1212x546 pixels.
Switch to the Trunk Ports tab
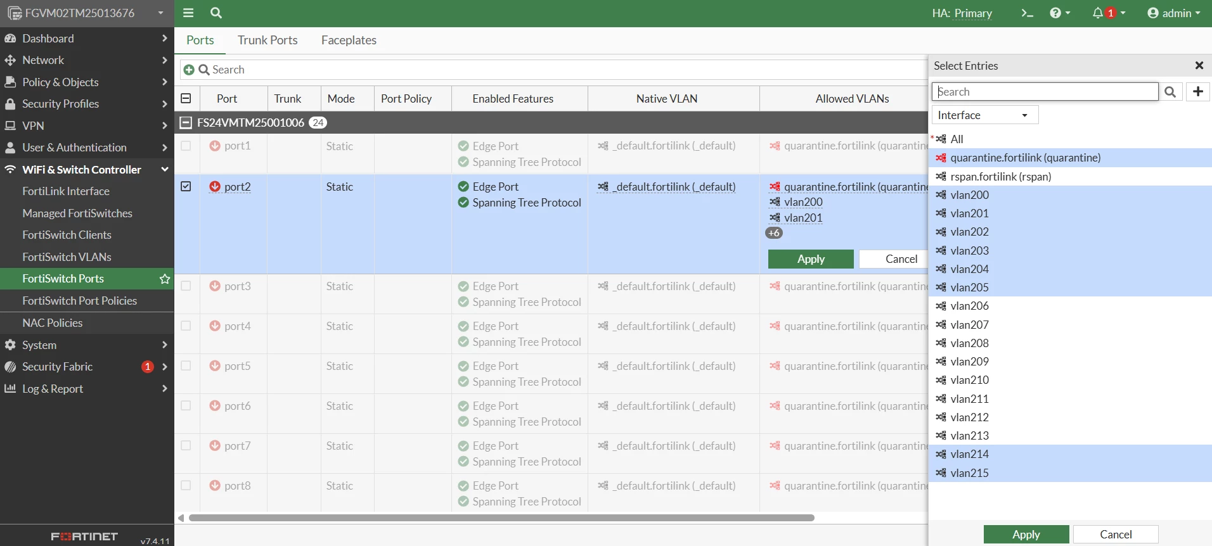click(268, 40)
